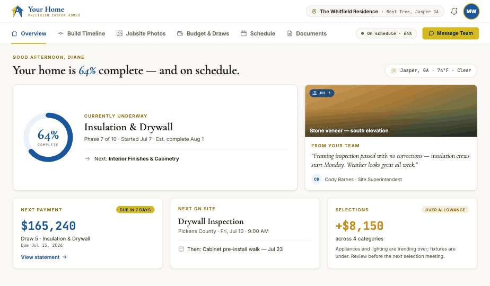Click the Stone veneer — south elevation caption
Viewport: 490px width, 286px height.
[x=349, y=131]
